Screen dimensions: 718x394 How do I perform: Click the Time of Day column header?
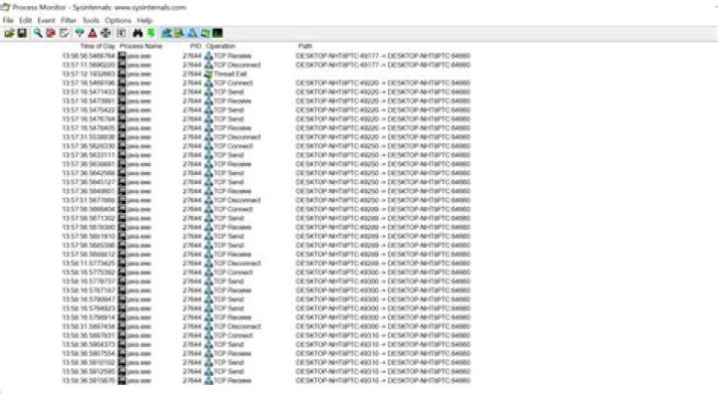point(98,46)
